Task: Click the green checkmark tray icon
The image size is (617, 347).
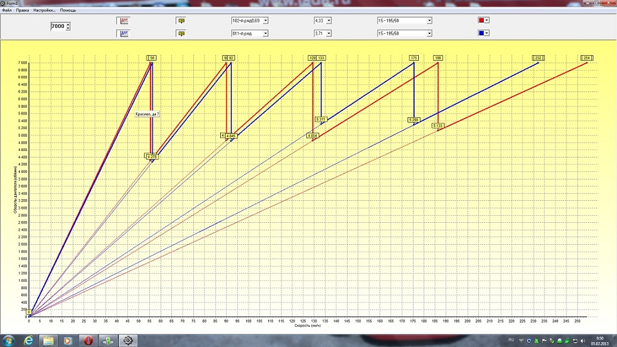Action: tap(568, 340)
